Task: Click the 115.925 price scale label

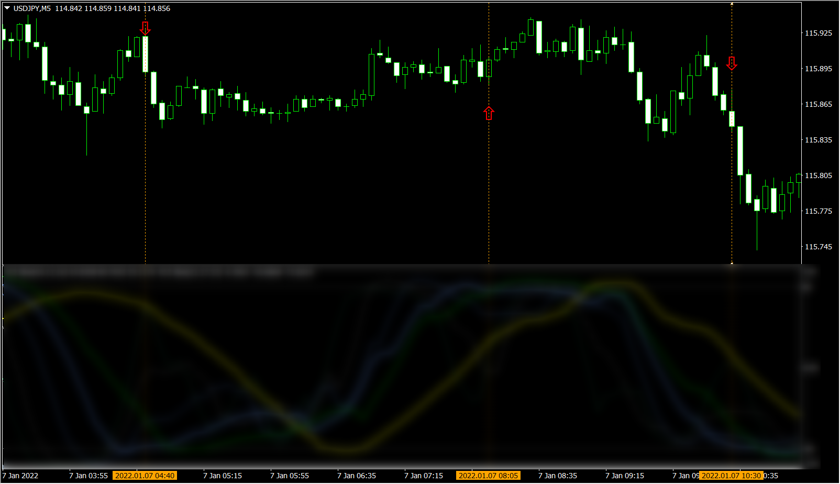Action: (818, 33)
